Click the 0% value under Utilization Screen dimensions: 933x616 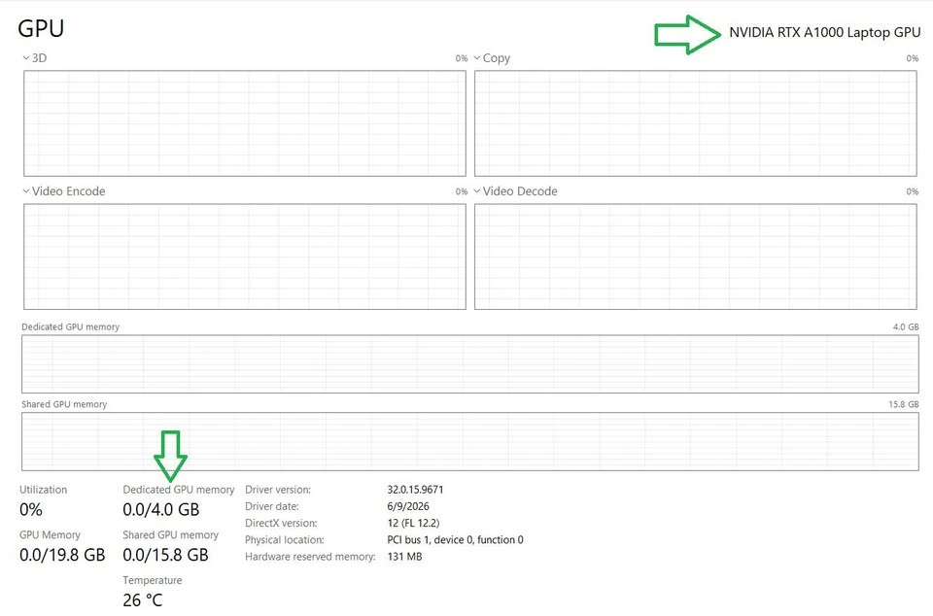31,509
